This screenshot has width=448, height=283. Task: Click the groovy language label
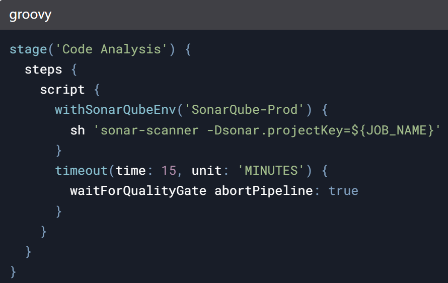coord(30,15)
